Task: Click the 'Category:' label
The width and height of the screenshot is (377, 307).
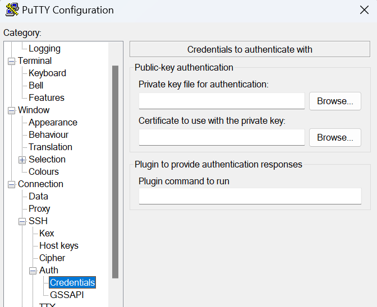Action: [22, 33]
